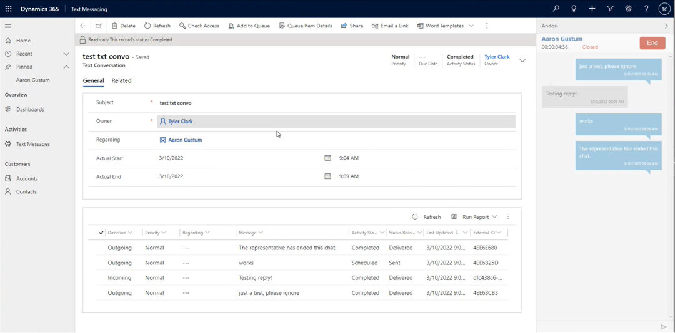Collapse the Pinned section in sidebar

coord(66,67)
